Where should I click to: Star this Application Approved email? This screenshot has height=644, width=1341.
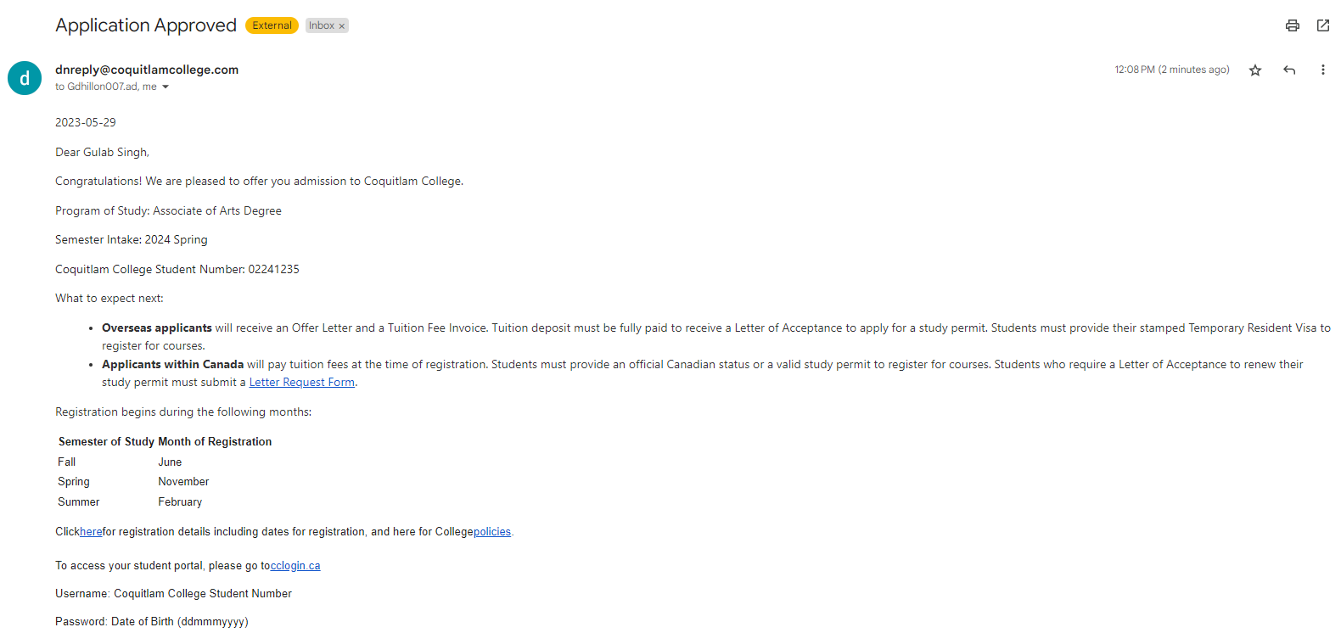click(1255, 70)
